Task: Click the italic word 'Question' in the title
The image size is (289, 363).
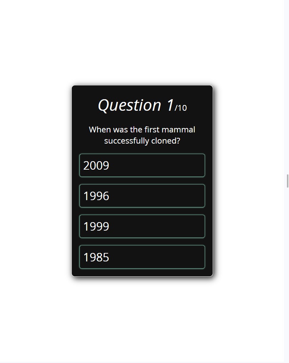Action: pyautogui.click(x=129, y=106)
